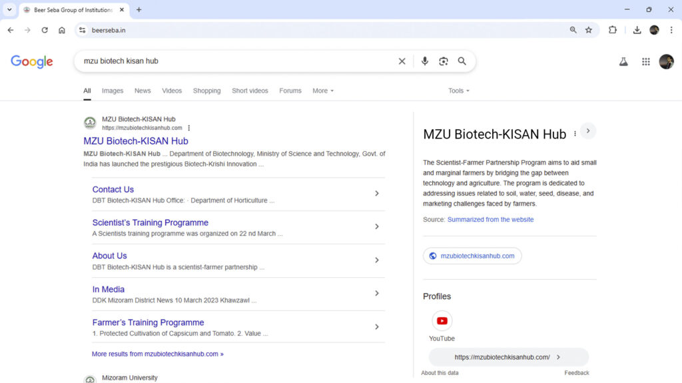Open the Scientist's Training Programme sitelink
The image size is (682, 383).
click(150, 222)
